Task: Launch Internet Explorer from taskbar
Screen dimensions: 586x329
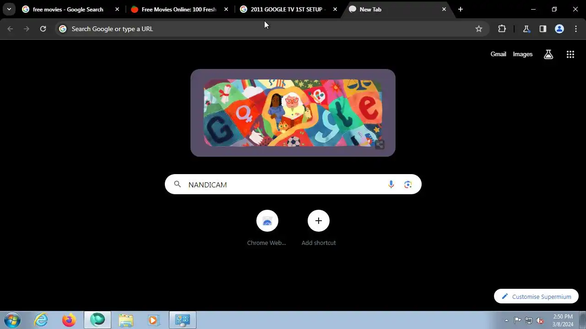Action: 41,320
